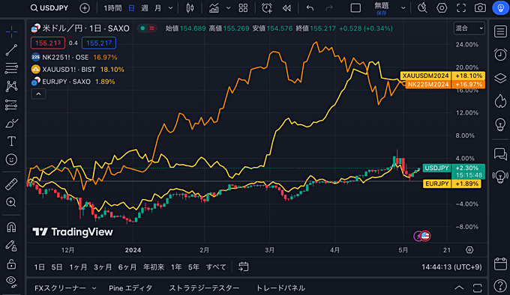
Task: Create an alert with the clock-plus icon
Action: coord(267,8)
